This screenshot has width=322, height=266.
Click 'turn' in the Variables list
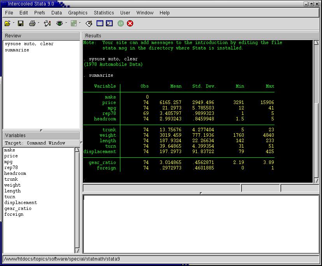(x=10, y=197)
